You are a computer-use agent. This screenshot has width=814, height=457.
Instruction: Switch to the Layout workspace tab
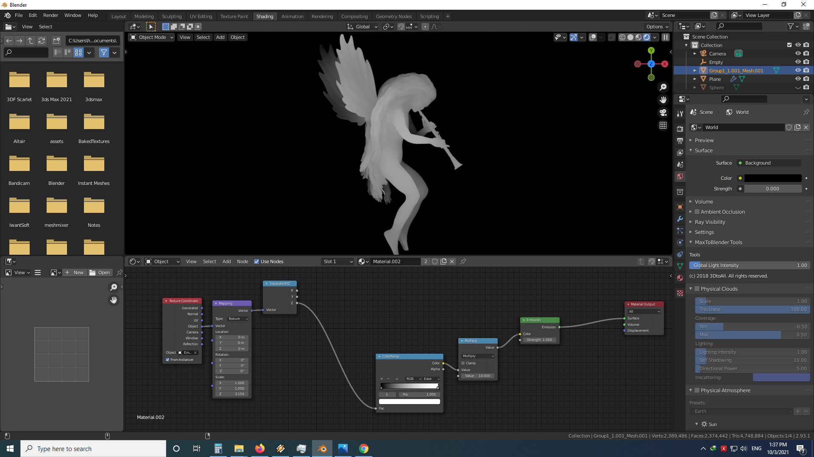[x=119, y=17]
